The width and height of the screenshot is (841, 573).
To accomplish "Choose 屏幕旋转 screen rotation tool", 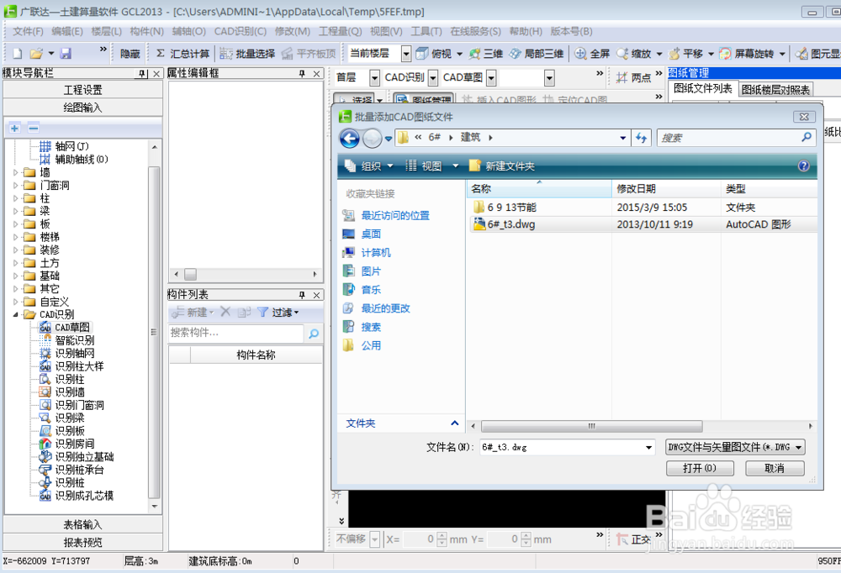I will (x=747, y=54).
